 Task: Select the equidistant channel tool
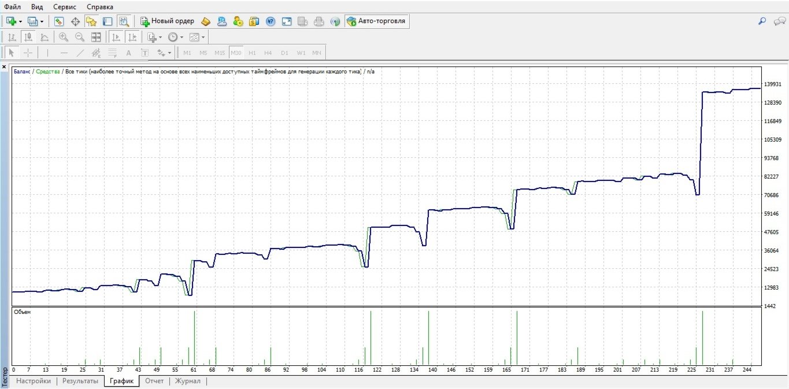(96, 53)
